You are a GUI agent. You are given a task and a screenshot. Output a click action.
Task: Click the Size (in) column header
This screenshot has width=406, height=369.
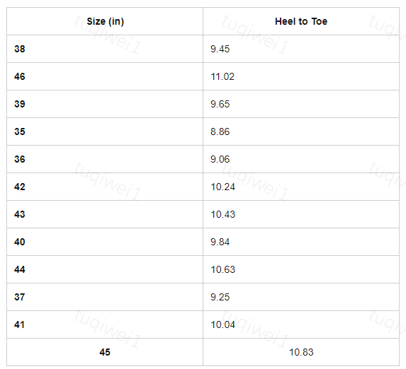coord(105,21)
